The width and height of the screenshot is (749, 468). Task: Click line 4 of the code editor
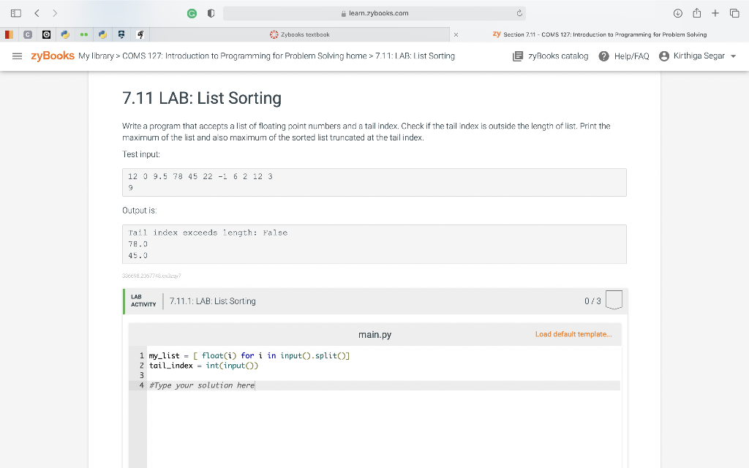[201, 385]
